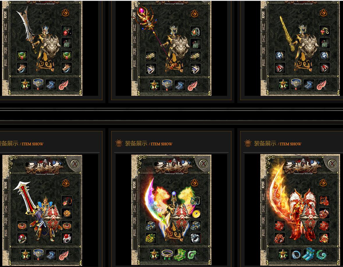Click blue ring belt icon in fiery-armor panel
343x267 pixels.
296,255
